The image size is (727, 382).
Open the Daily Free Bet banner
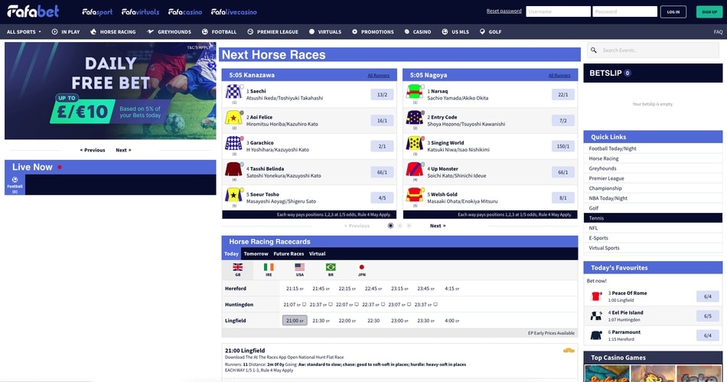pyautogui.click(x=110, y=91)
